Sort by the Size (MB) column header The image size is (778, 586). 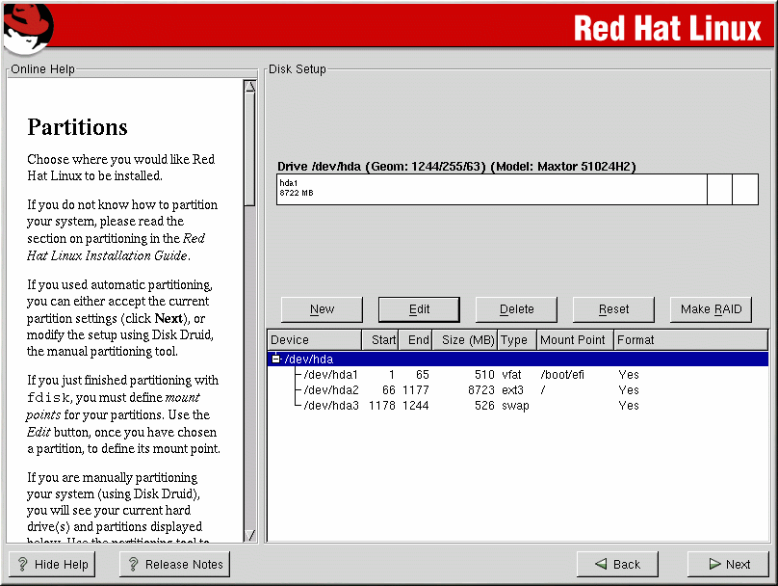(466, 340)
